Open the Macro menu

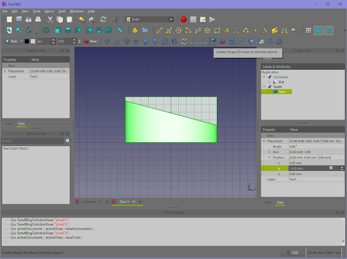click(x=49, y=11)
